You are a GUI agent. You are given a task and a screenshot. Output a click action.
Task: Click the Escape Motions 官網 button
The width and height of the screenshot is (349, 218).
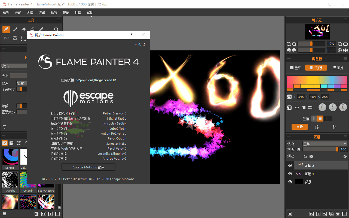click(88, 167)
